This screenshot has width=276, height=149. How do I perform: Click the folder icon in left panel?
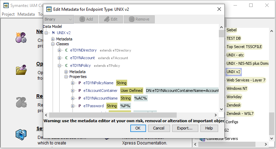(21, 70)
